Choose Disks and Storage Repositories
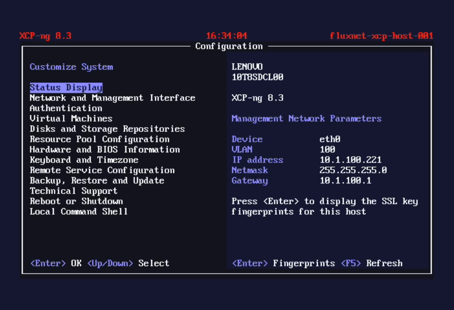 point(107,129)
